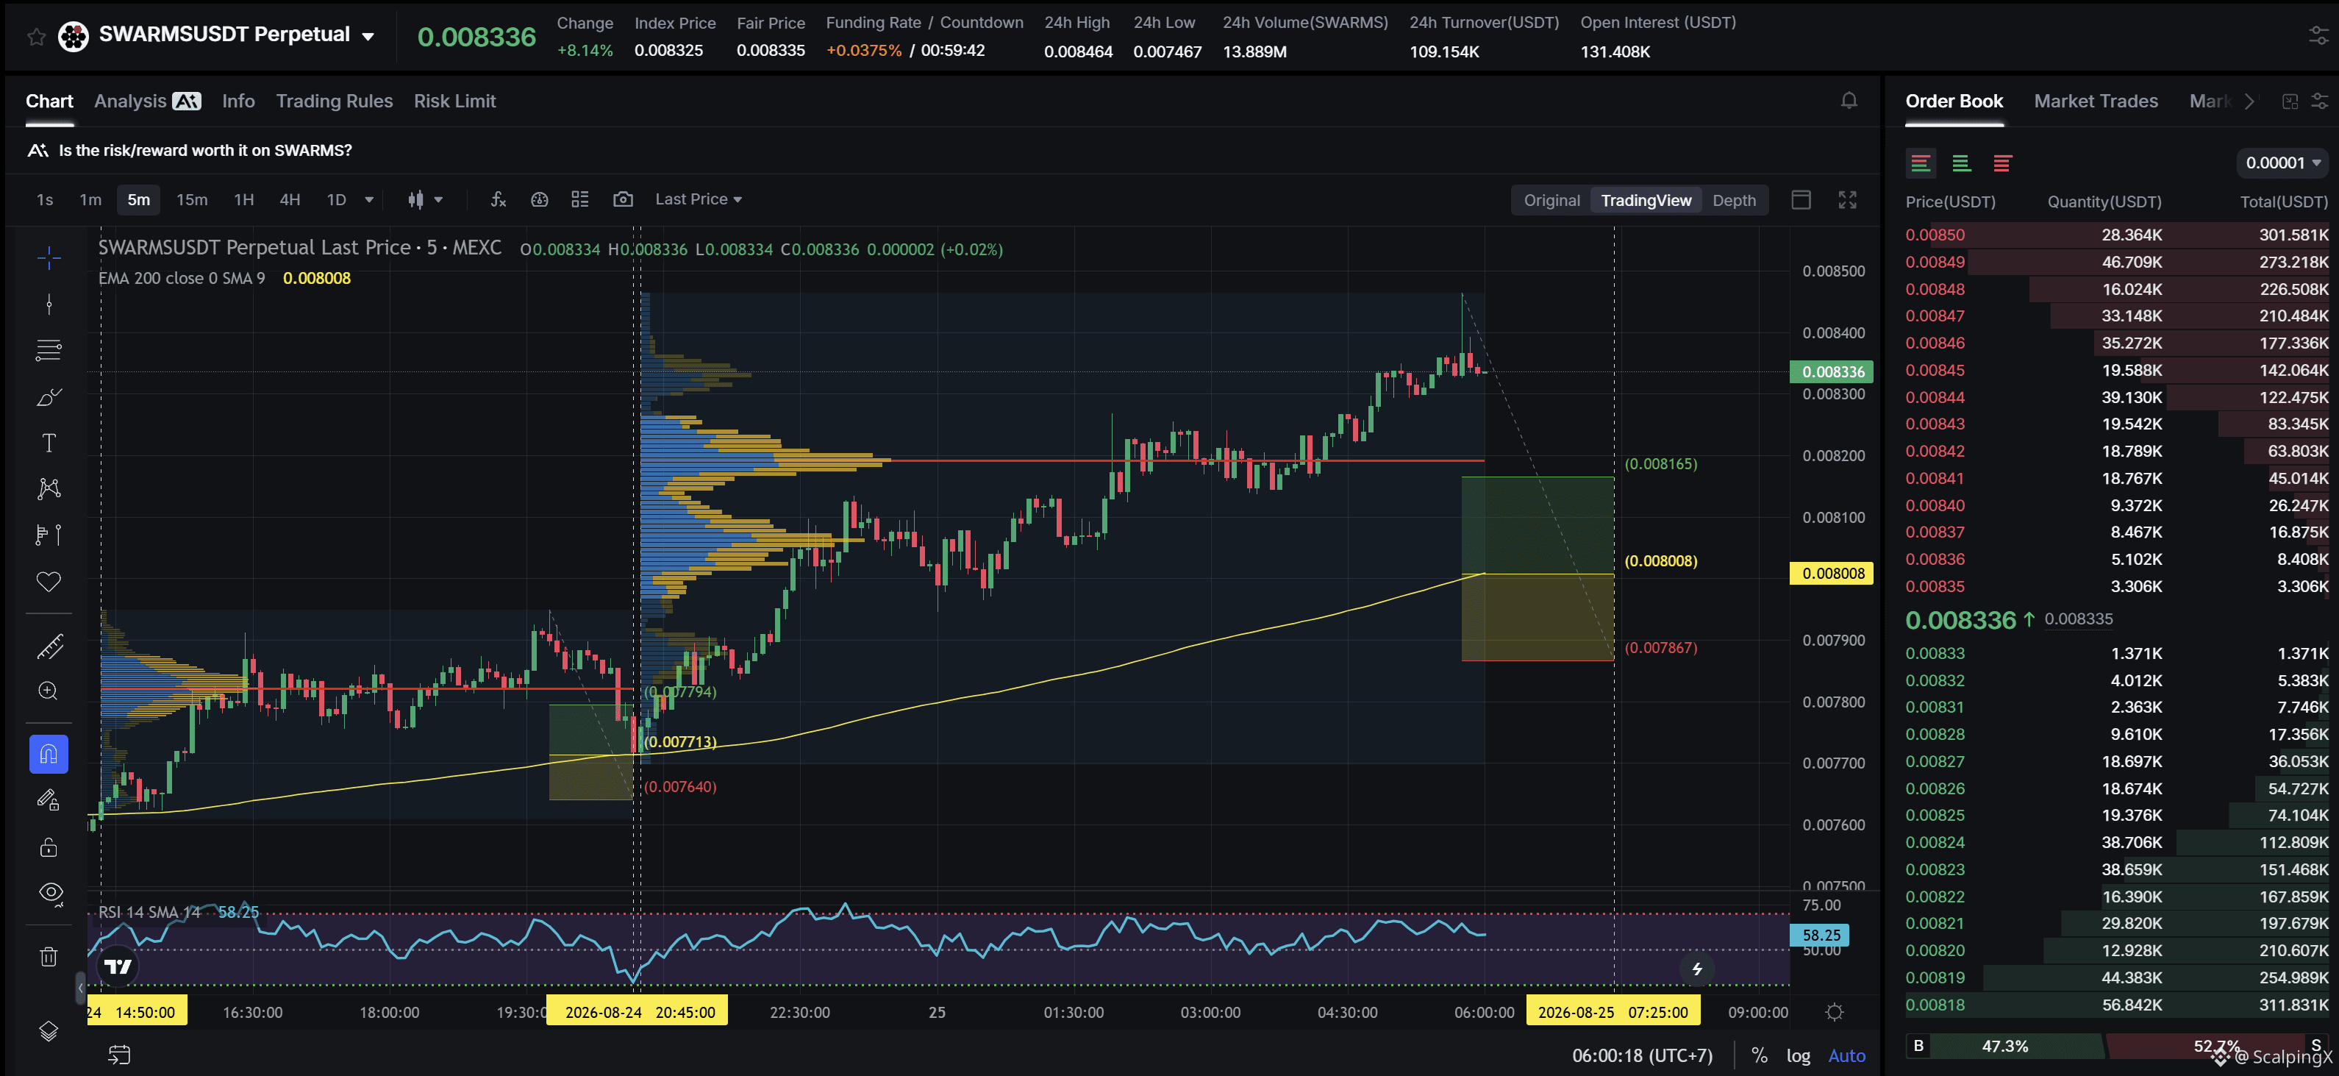This screenshot has width=2339, height=1076.
Task: Pop out the order book panel
Action: click(x=2290, y=101)
